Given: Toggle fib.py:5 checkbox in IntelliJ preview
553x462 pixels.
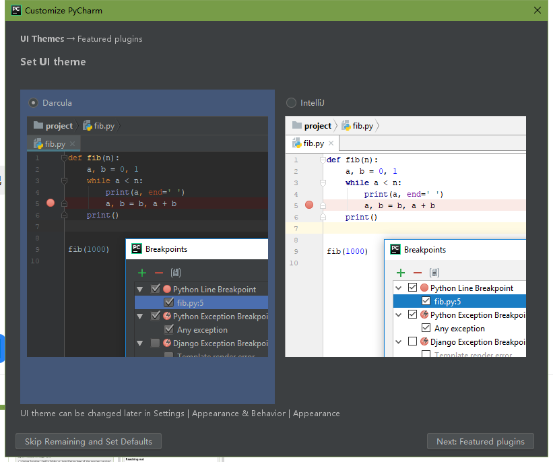Looking at the screenshot, I should point(426,300).
